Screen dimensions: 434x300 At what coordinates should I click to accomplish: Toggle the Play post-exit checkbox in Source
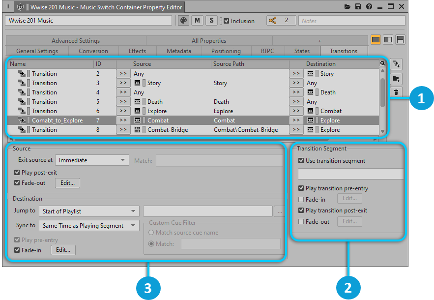[17, 173]
